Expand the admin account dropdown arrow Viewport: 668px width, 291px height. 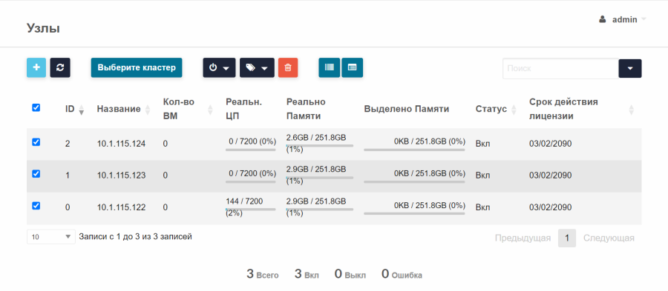[x=644, y=19]
